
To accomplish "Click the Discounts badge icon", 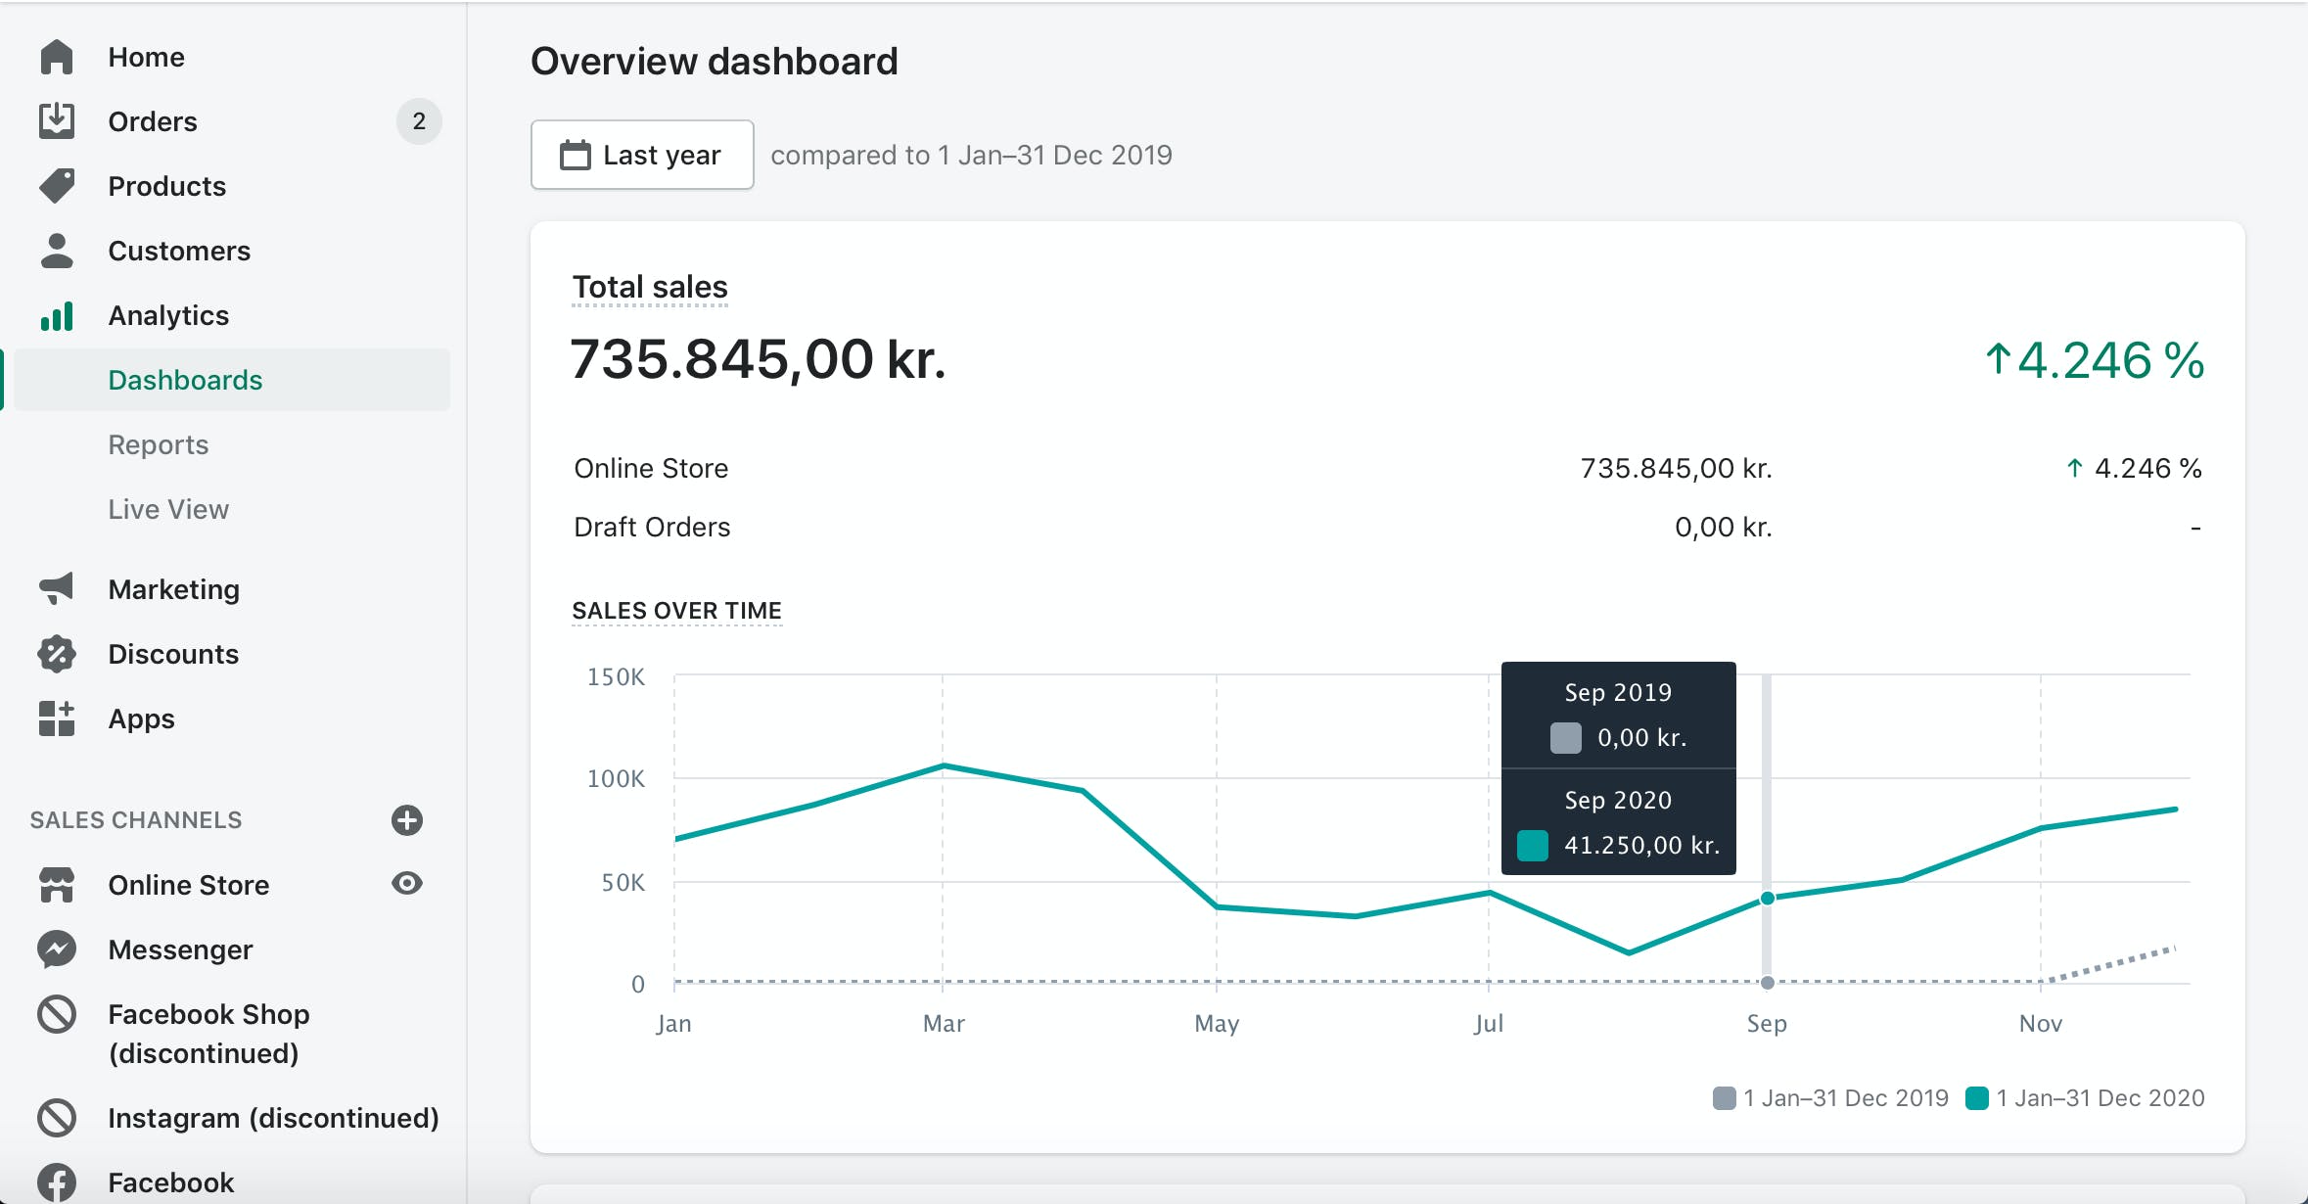I will click(x=57, y=654).
